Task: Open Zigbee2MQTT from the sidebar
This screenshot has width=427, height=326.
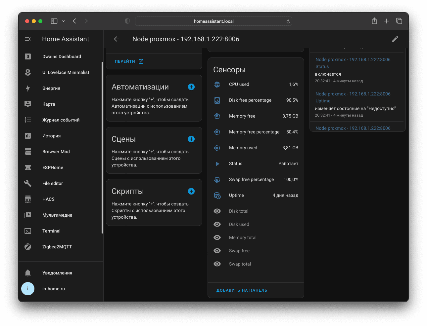Action: tap(57, 247)
